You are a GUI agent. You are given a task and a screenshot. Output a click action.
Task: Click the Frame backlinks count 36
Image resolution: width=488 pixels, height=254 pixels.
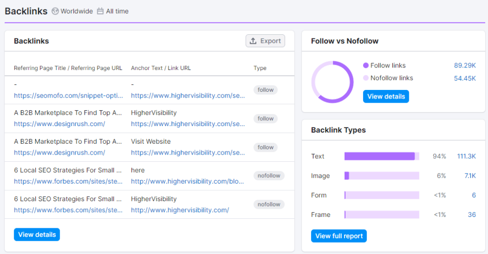click(x=472, y=215)
